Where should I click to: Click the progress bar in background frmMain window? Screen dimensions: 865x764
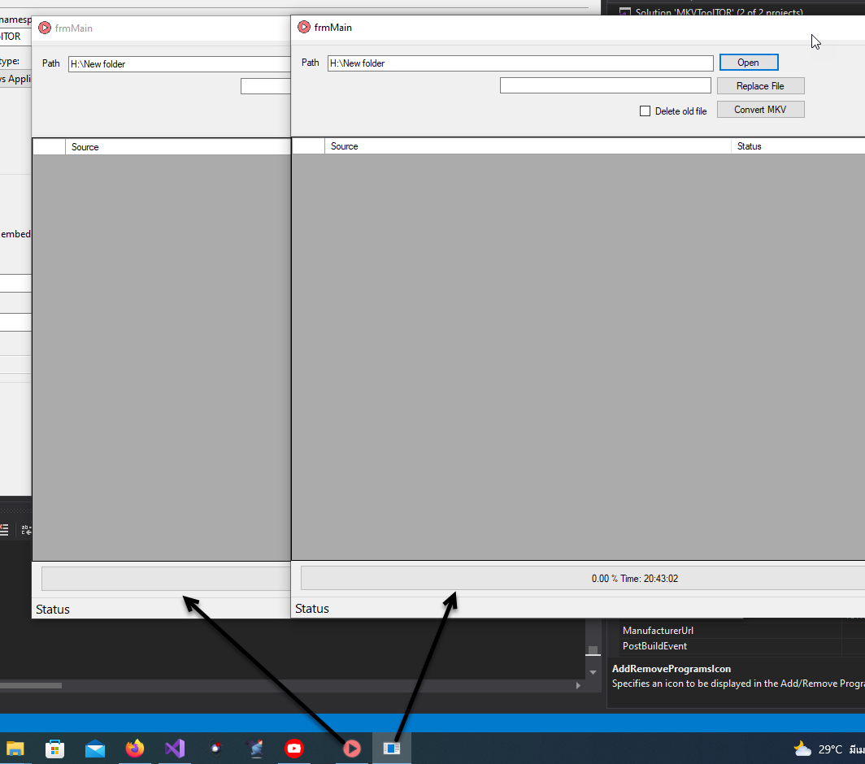(166, 579)
